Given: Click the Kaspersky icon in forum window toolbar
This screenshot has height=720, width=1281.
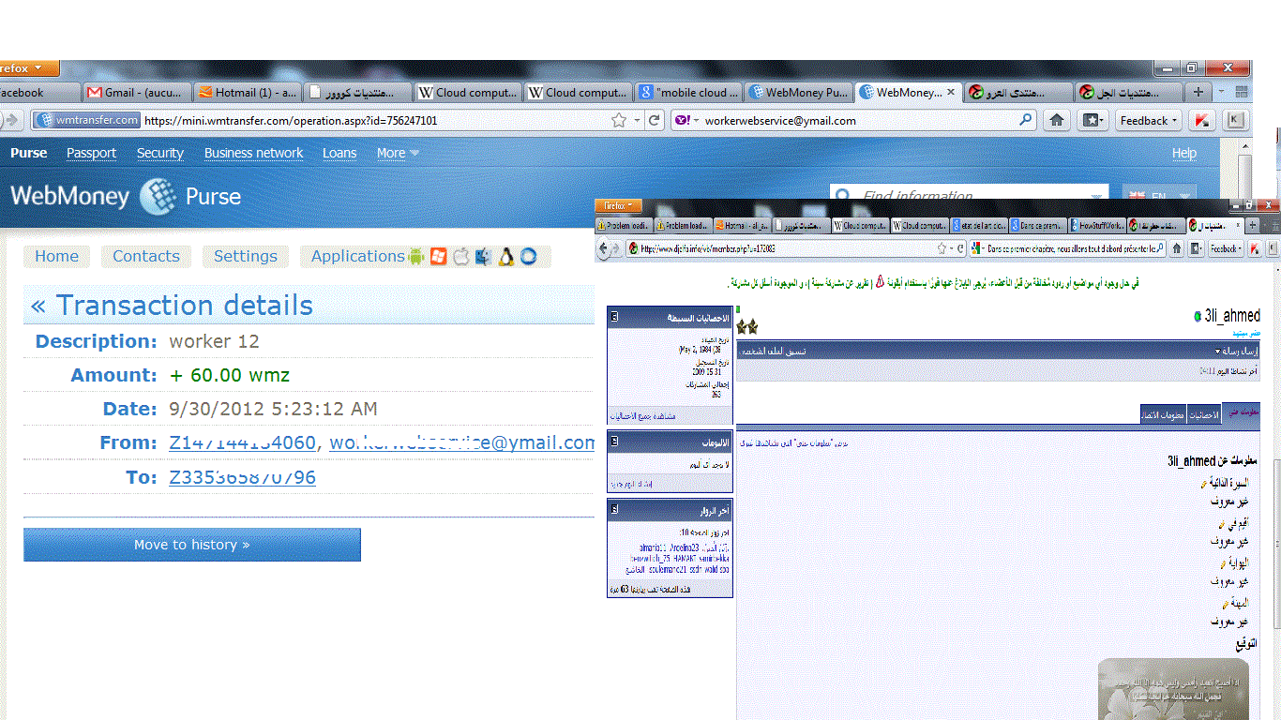Looking at the screenshot, I should pyautogui.click(x=1254, y=248).
